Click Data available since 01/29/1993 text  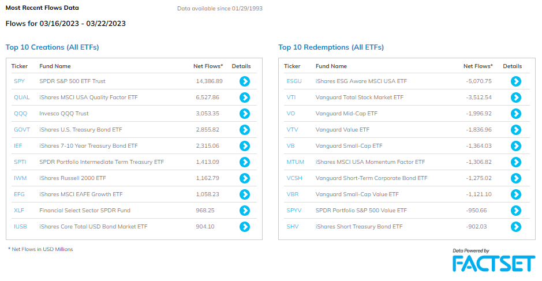(220, 9)
